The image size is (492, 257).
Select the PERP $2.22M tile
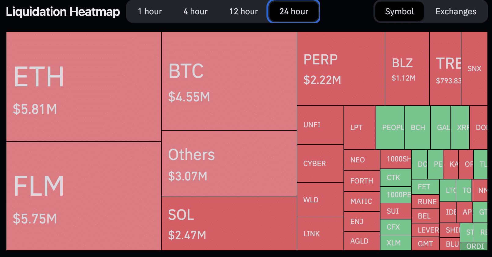341,69
